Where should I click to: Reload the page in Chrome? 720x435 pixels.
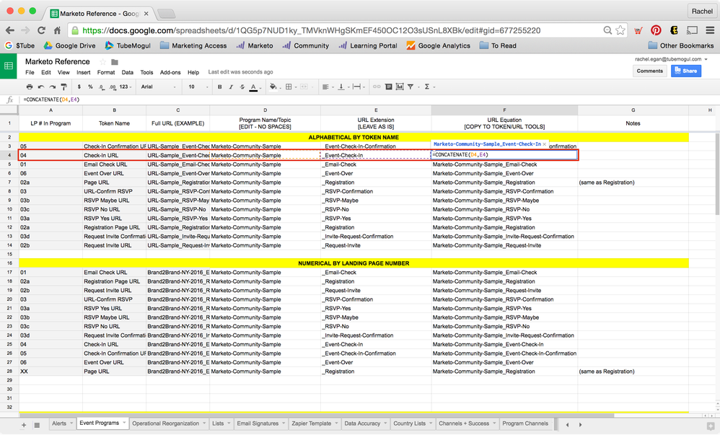point(41,30)
